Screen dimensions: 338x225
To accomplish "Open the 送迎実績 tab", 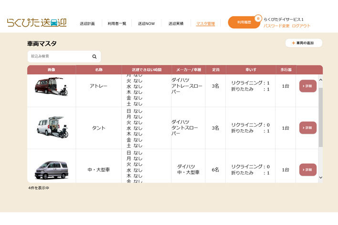I will [x=176, y=23].
